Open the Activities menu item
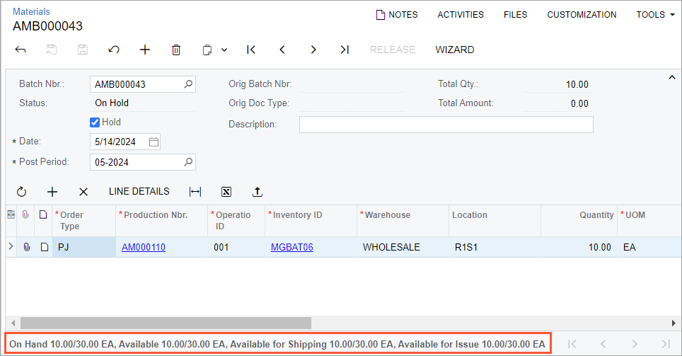This screenshot has height=356, width=682. point(461,14)
